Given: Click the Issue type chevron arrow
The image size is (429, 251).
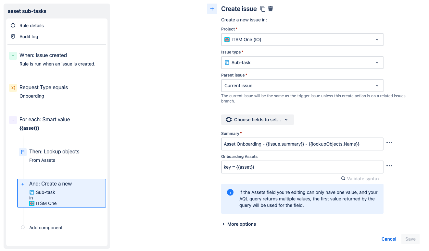Looking at the screenshot, I should tap(377, 63).
